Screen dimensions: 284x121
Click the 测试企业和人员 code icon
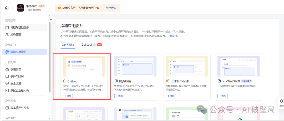click(7, 91)
